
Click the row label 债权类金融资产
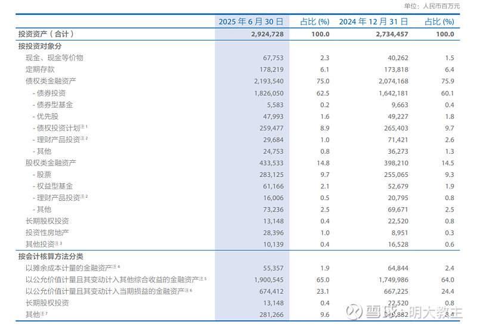coord(51,81)
